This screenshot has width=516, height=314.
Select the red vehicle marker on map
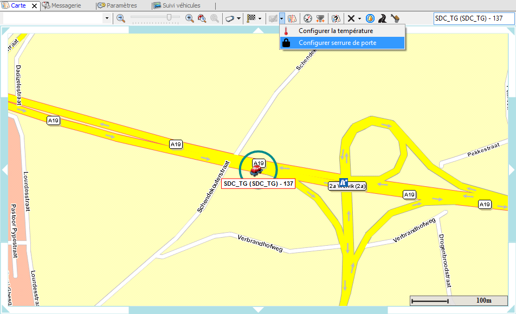[256, 170]
